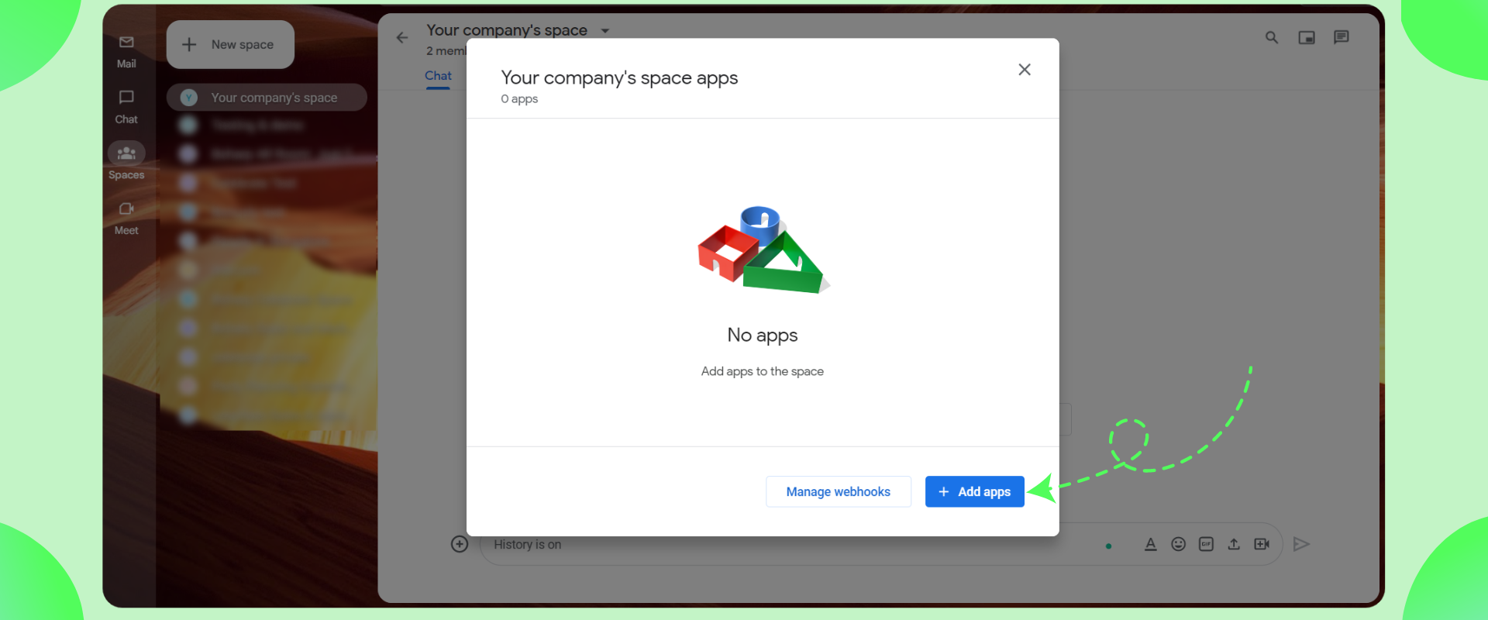Open the GIF picker in message bar

click(1206, 544)
